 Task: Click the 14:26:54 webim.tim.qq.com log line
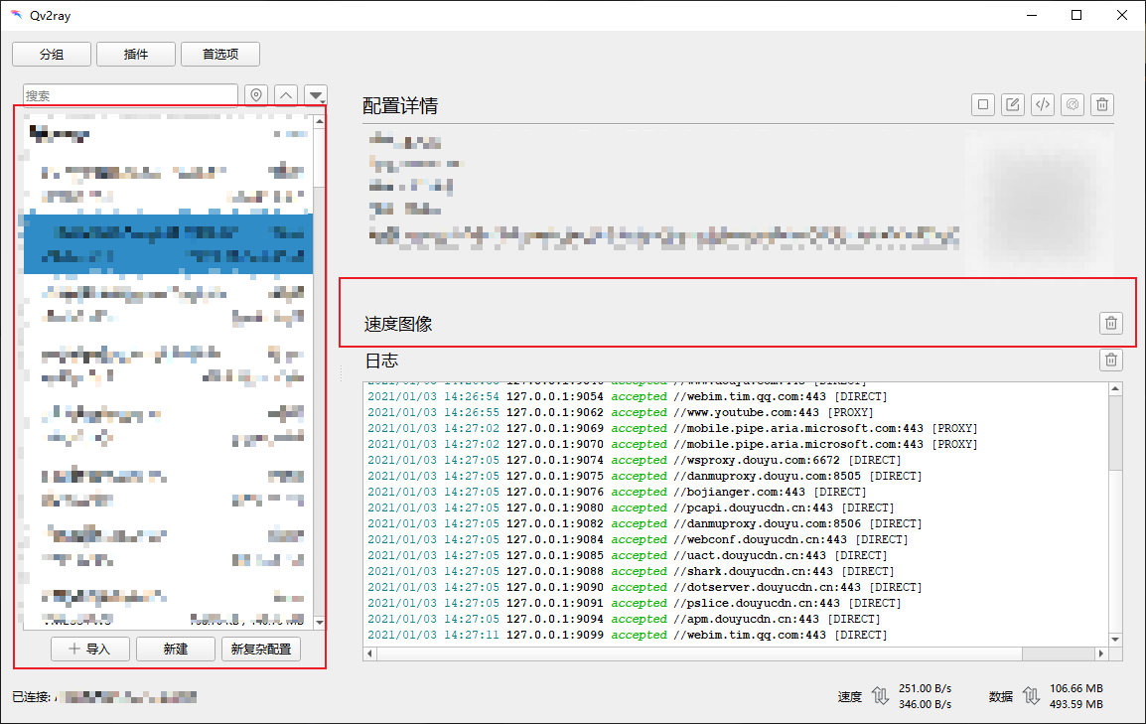tap(627, 396)
